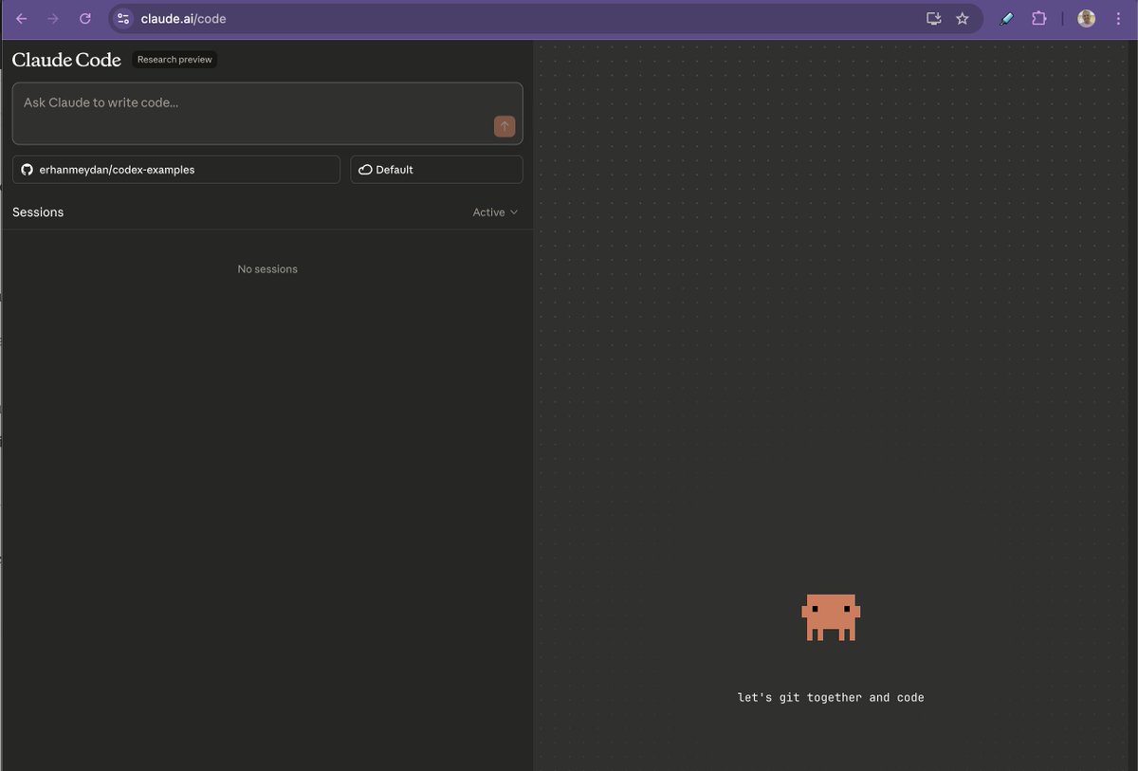
Task: Open the browser profile avatar
Action: pos(1087,18)
